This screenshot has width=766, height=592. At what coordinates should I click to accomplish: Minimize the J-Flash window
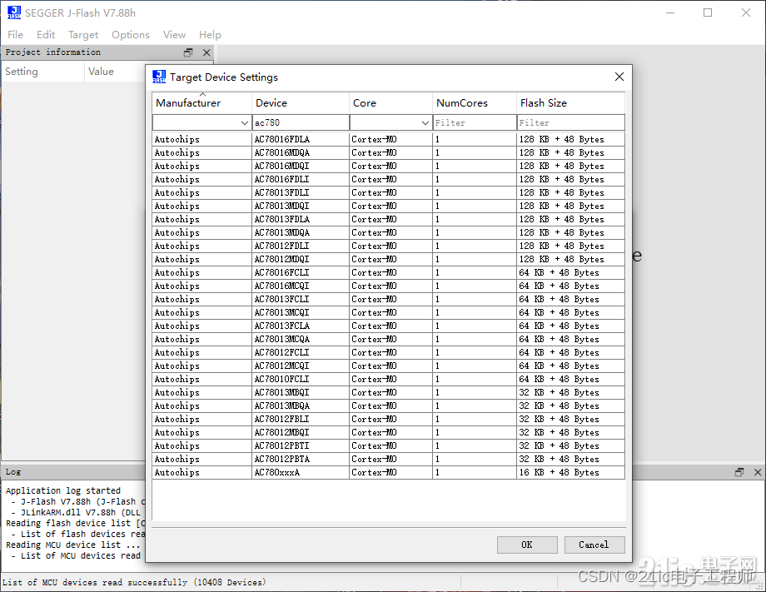tap(670, 12)
